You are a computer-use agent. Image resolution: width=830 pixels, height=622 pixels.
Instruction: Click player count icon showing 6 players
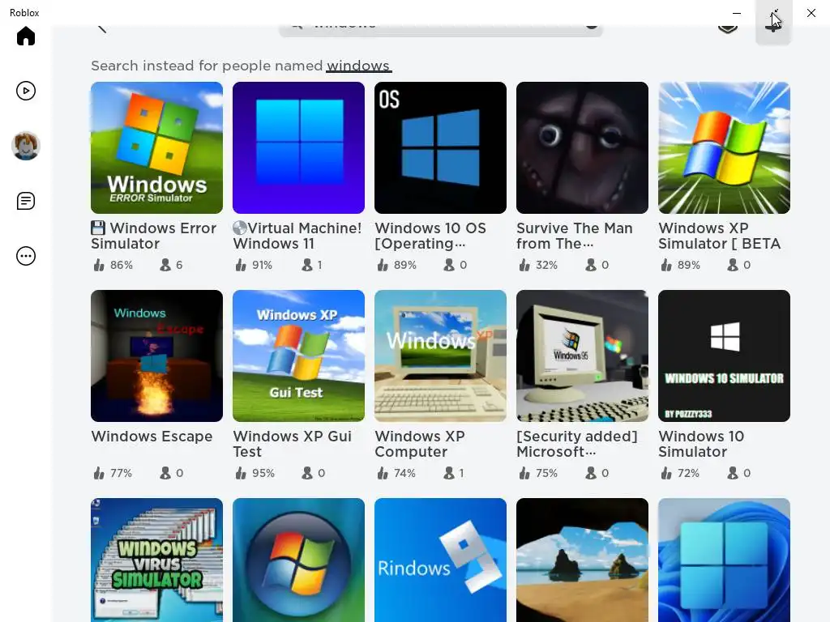point(165,265)
